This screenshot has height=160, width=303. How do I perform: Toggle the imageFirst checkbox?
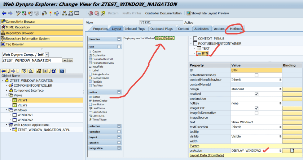pos(256,108)
